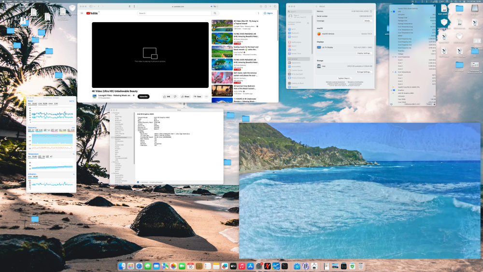Click the System Report button

tap(344, 78)
